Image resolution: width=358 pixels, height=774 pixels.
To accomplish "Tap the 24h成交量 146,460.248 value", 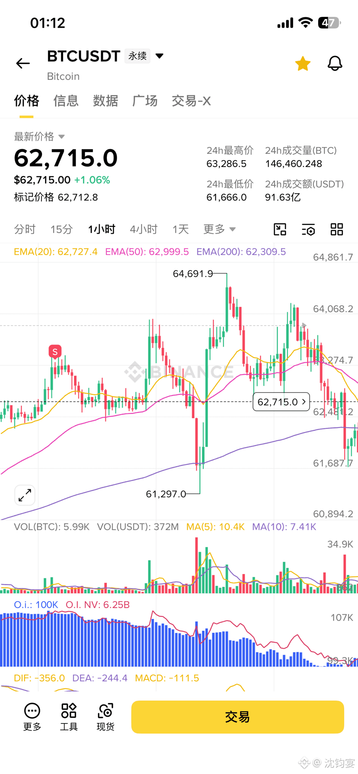I will (294, 164).
